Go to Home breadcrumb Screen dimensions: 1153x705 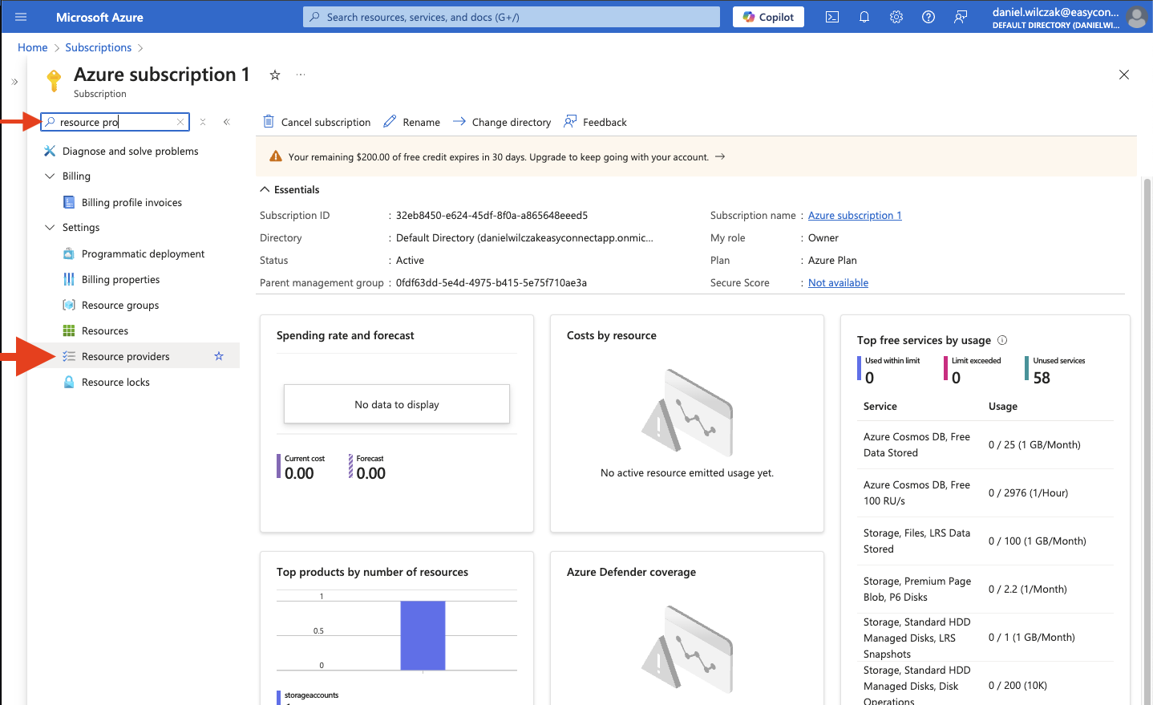point(33,47)
